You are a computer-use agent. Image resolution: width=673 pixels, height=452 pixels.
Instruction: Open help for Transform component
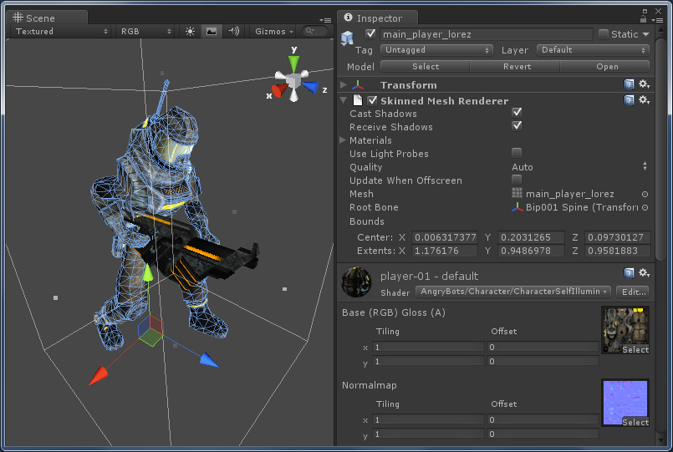[x=630, y=85]
